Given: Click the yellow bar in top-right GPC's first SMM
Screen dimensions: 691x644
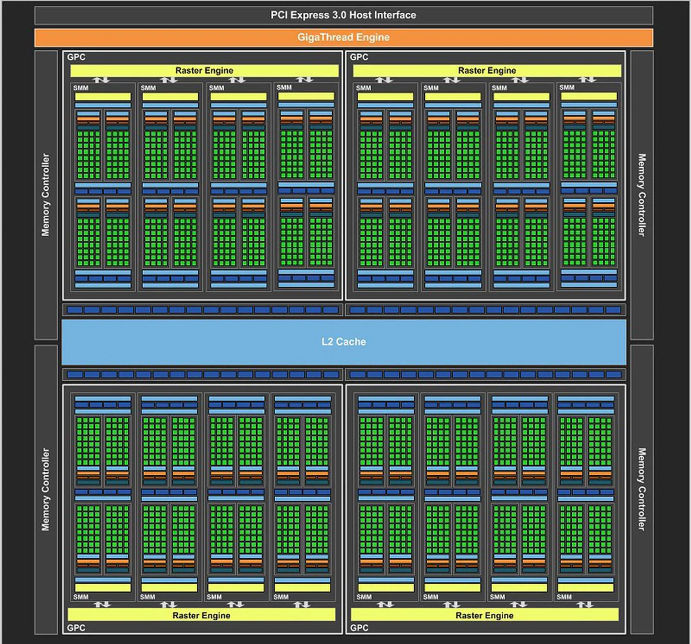Looking at the screenshot, I should 385,96.
